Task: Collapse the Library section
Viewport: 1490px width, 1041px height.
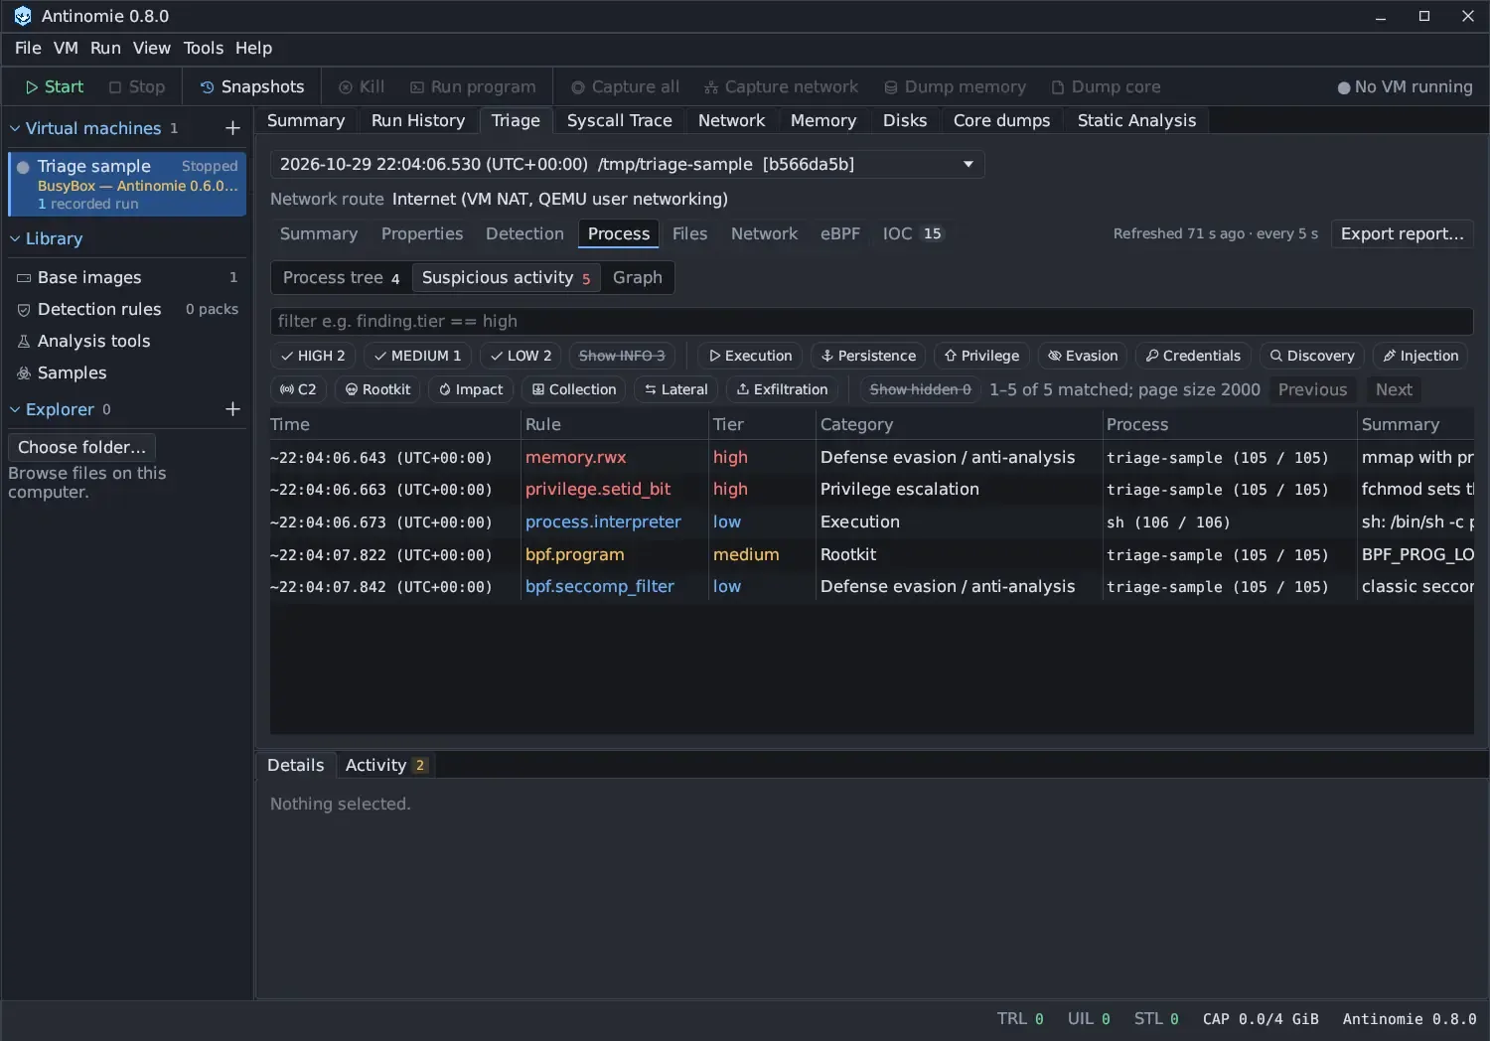Action: click(x=15, y=238)
